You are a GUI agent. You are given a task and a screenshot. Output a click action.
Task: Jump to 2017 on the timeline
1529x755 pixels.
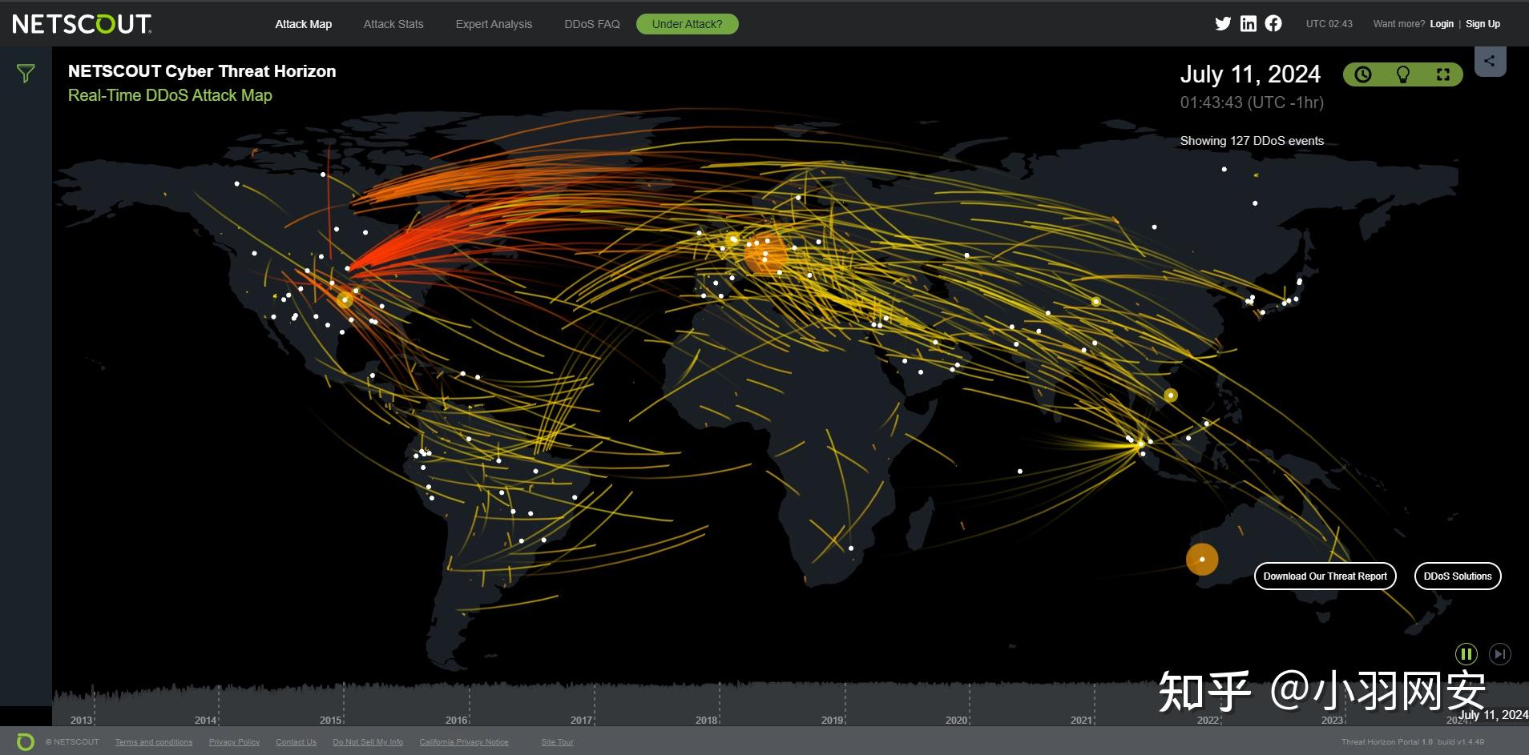(x=582, y=720)
